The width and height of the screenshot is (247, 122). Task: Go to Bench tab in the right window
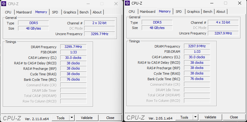(208, 12)
